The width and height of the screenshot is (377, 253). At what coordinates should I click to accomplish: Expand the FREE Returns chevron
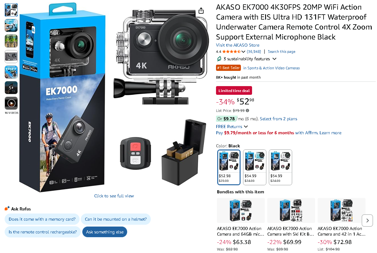pyautogui.click(x=246, y=126)
